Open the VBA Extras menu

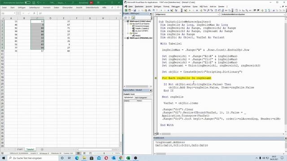click(x=195, y=7)
